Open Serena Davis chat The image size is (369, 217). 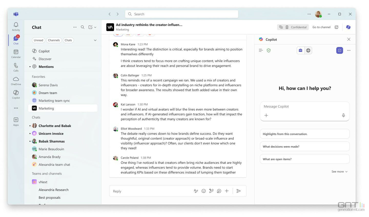click(x=63, y=85)
